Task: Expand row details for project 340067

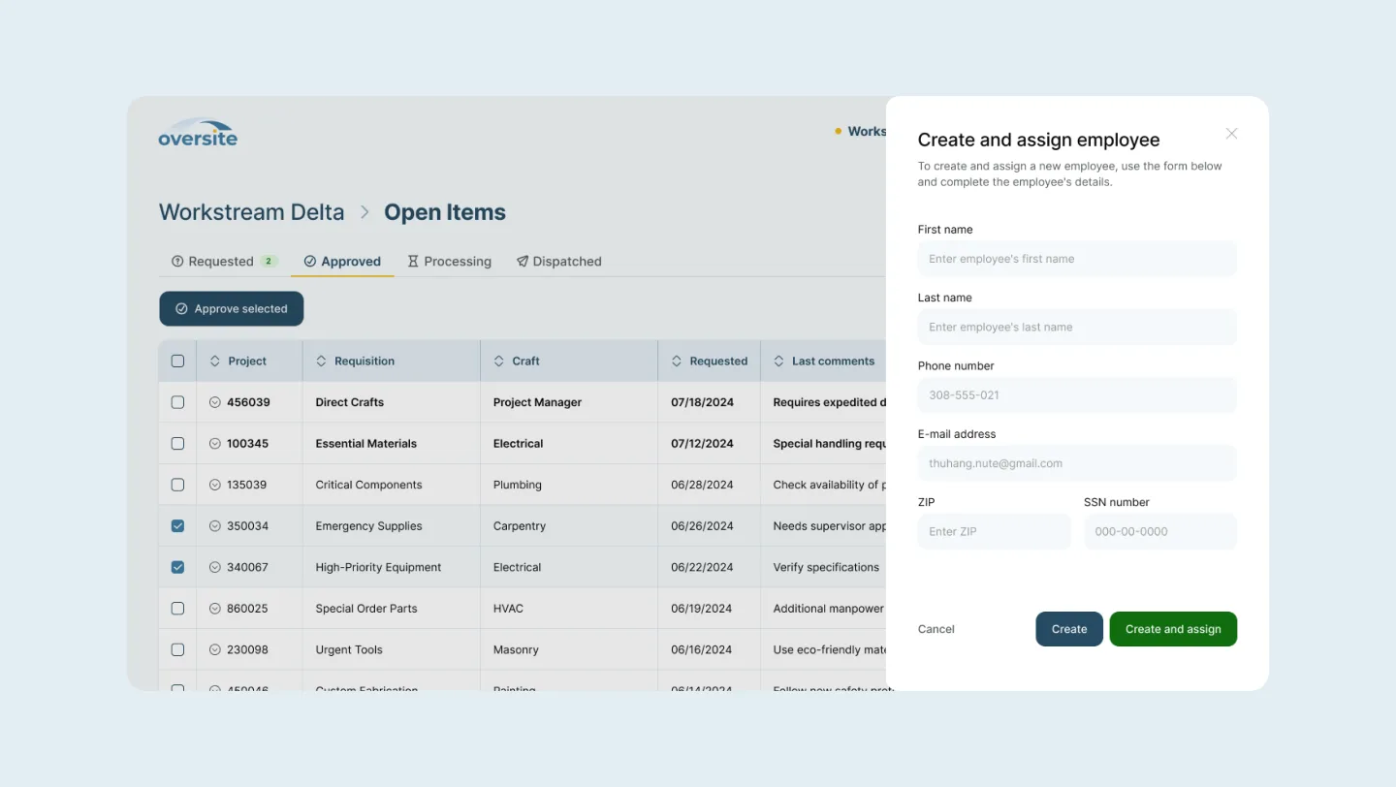Action: pos(215,567)
